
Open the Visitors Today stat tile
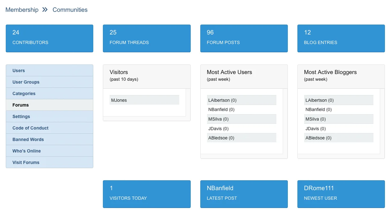146,194
